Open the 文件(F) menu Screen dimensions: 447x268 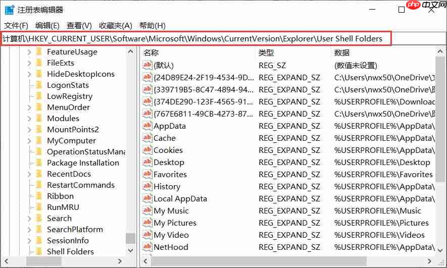click(16, 26)
